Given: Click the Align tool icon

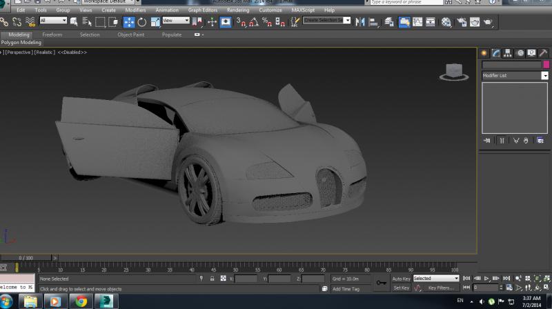Looking at the screenshot, I should tap(373, 22).
